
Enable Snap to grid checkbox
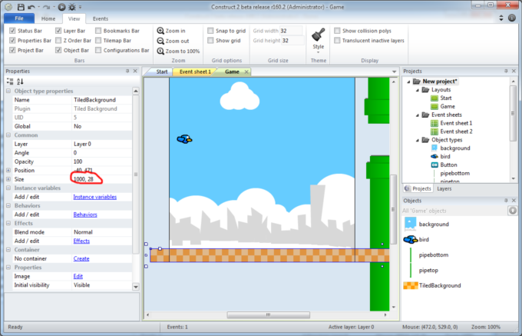210,31
